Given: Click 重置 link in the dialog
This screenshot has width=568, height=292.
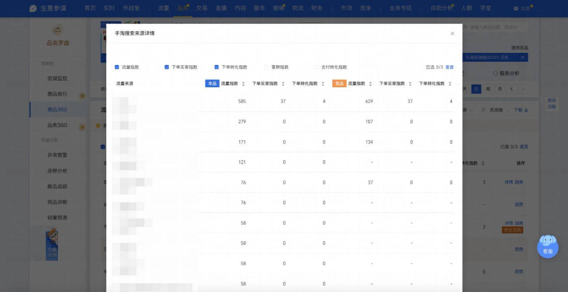Looking at the screenshot, I should click(450, 67).
